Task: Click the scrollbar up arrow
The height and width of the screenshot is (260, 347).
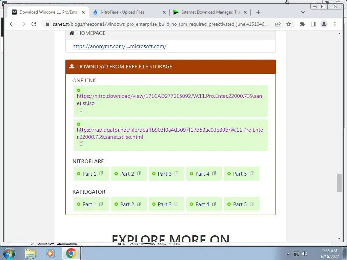Action: [339, 34]
